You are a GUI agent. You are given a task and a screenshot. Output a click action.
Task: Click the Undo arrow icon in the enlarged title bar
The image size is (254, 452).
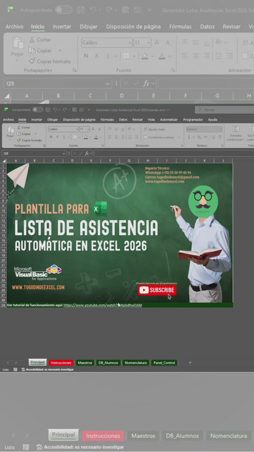click(x=93, y=10)
